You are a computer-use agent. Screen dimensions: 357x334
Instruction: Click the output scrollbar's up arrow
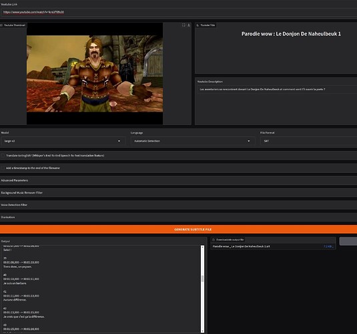[x=202, y=247]
